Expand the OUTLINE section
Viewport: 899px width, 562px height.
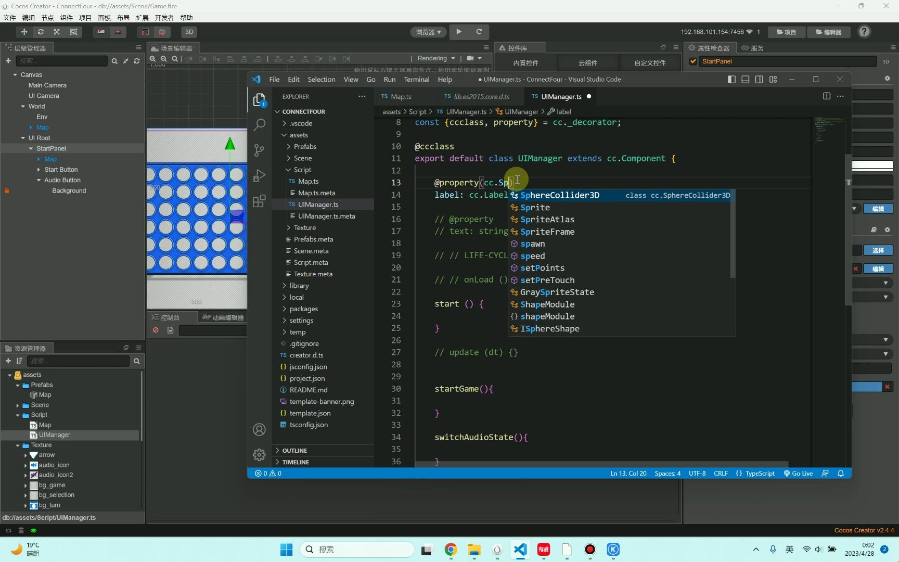[294, 451]
